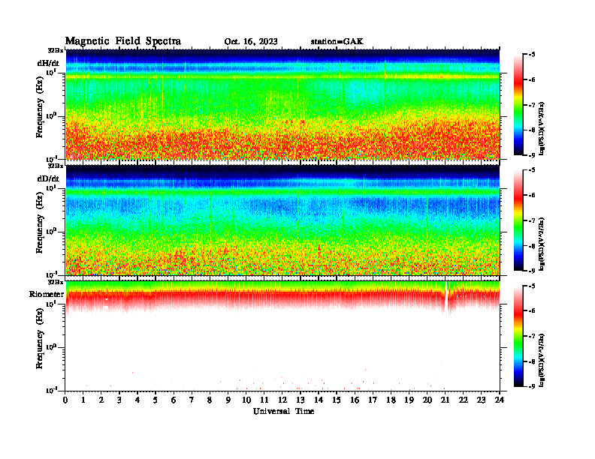
Task: Click the dH/dt panel color scale bar
Action: [518, 104]
